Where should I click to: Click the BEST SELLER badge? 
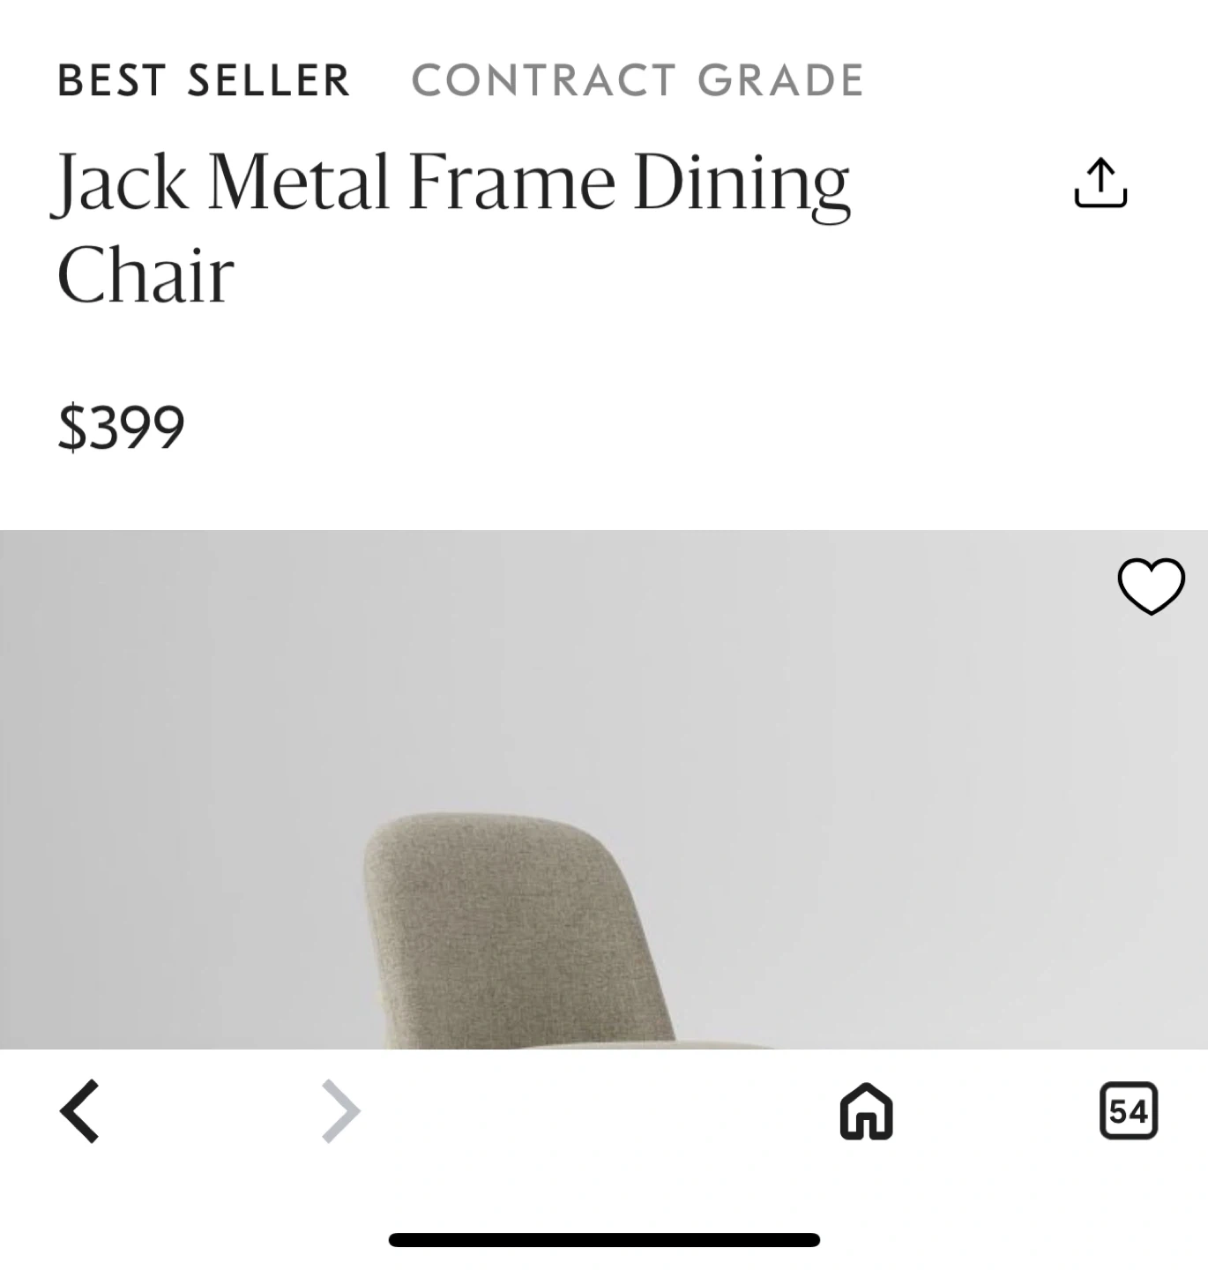click(x=204, y=81)
